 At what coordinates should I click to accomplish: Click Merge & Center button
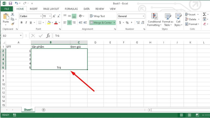[101, 23]
